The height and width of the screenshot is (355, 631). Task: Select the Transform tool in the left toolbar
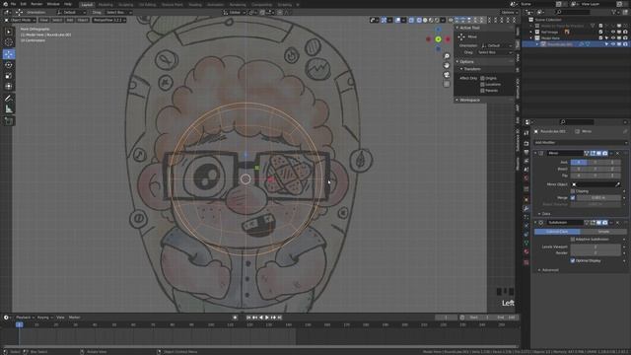pyautogui.click(x=9, y=86)
